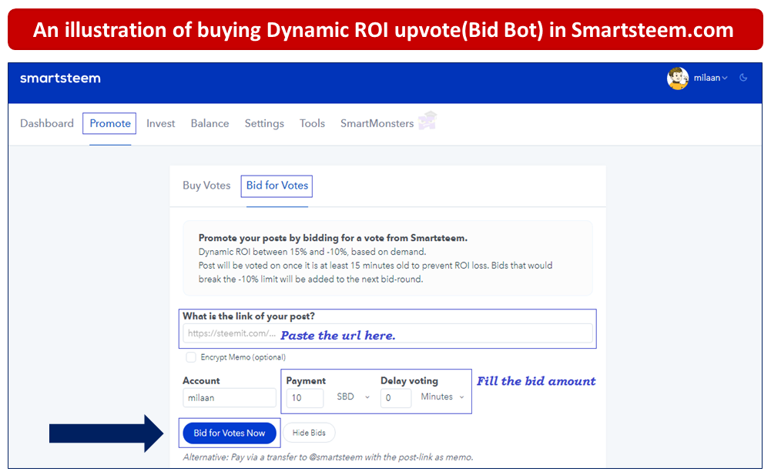Click the smartsteem logo
Screen dimensions: 771x475
60,79
